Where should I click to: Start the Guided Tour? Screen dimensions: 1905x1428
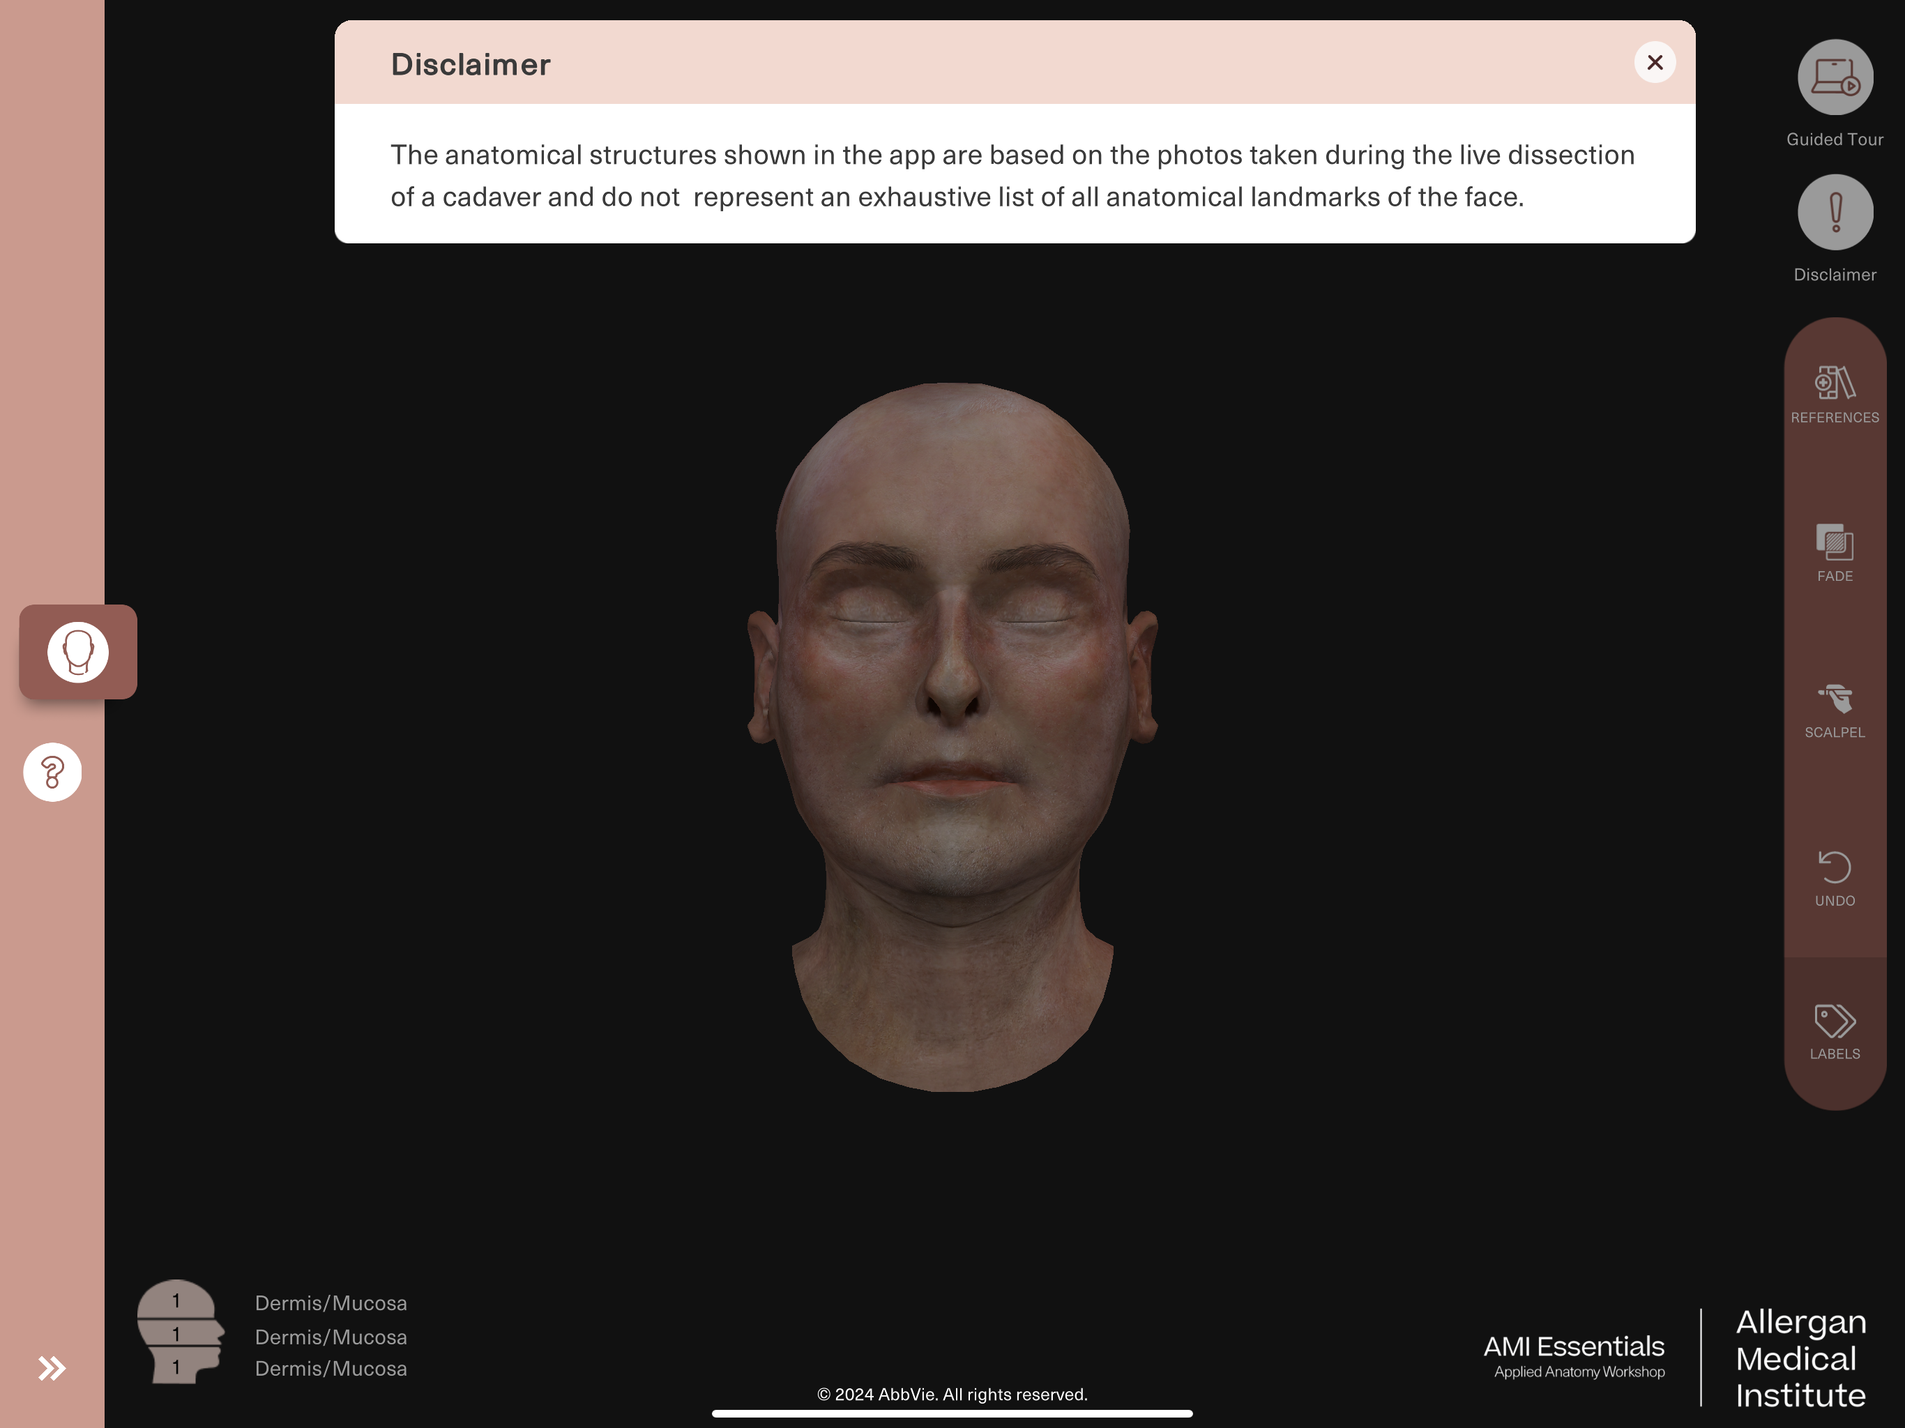[x=1835, y=77]
